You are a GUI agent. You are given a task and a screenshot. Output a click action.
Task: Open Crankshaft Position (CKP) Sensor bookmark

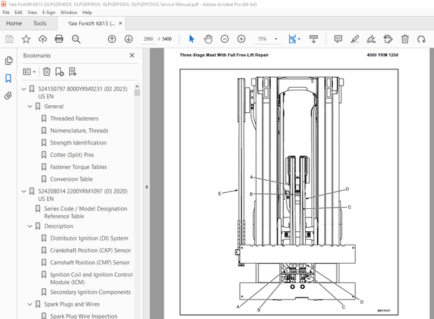click(x=90, y=250)
